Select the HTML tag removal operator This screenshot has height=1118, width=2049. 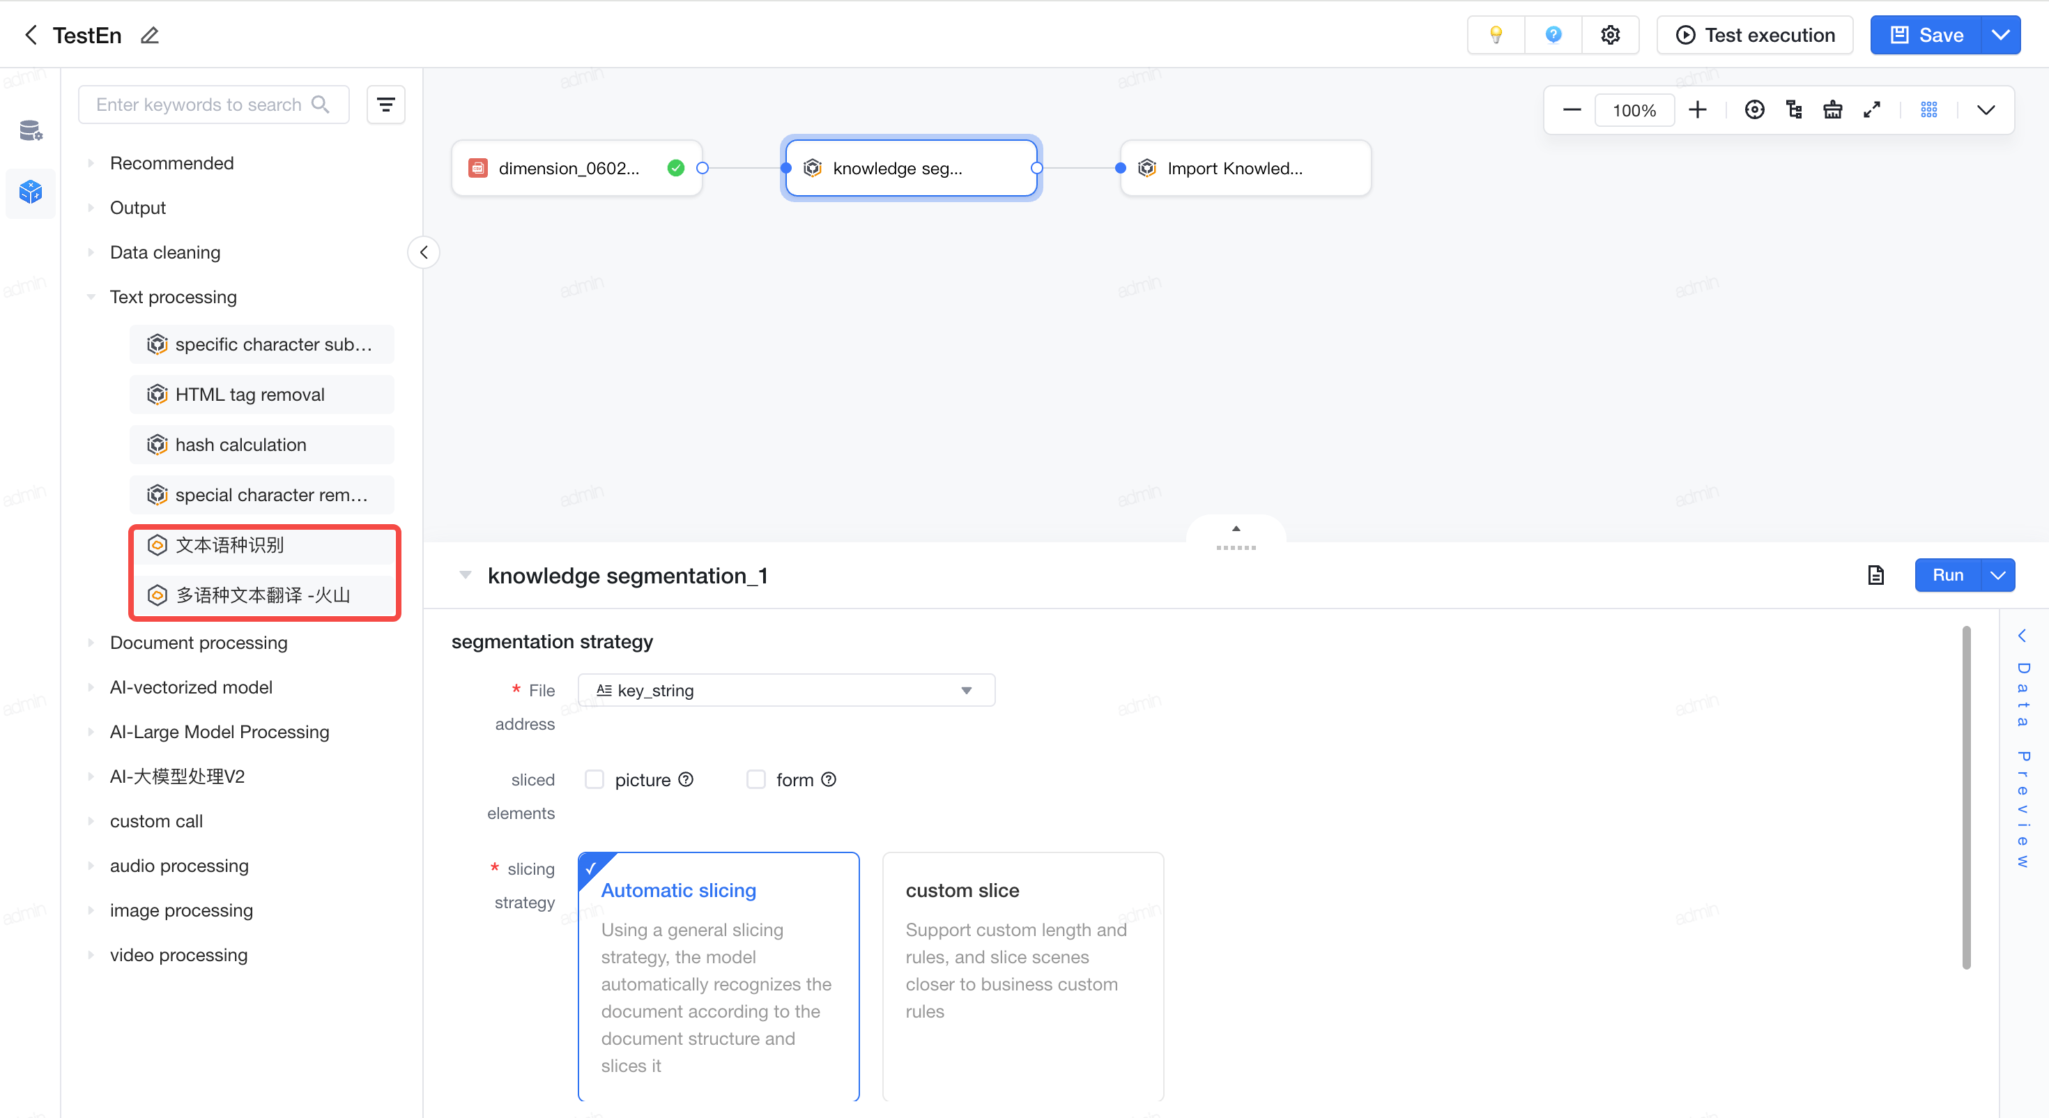pyautogui.click(x=261, y=395)
